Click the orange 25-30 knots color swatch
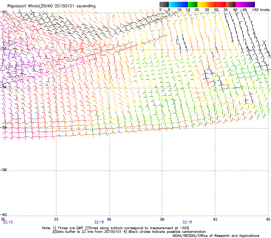The height and width of the screenshot is (238, 271). tap(212, 4)
